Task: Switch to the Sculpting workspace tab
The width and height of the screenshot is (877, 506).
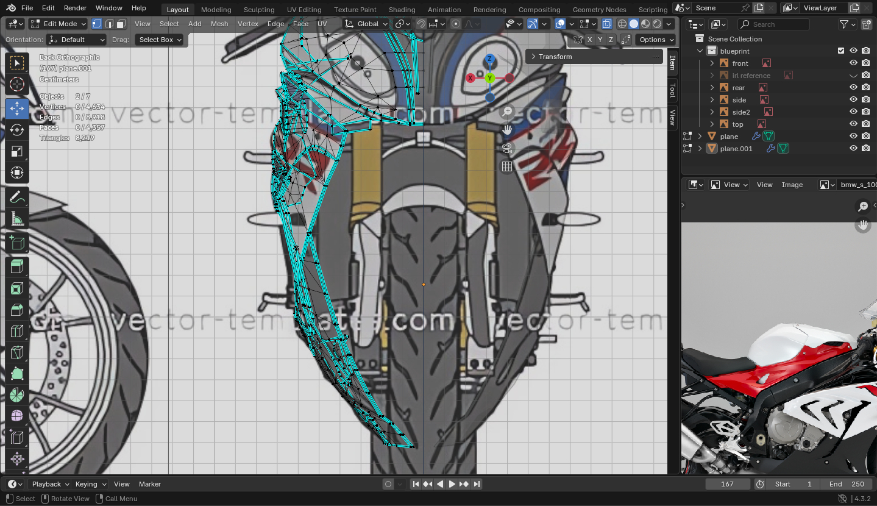Action: point(259,9)
